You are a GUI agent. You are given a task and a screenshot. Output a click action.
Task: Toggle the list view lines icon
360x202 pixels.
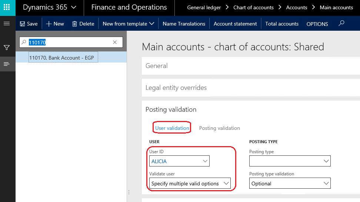(x=7, y=64)
